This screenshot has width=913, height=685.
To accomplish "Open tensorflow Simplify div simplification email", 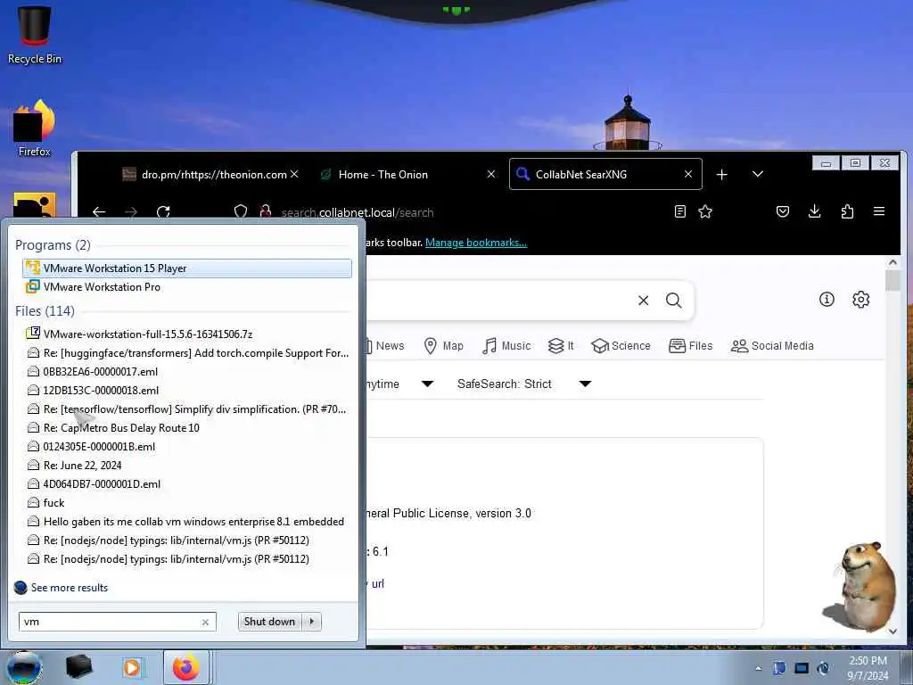I will [187, 409].
